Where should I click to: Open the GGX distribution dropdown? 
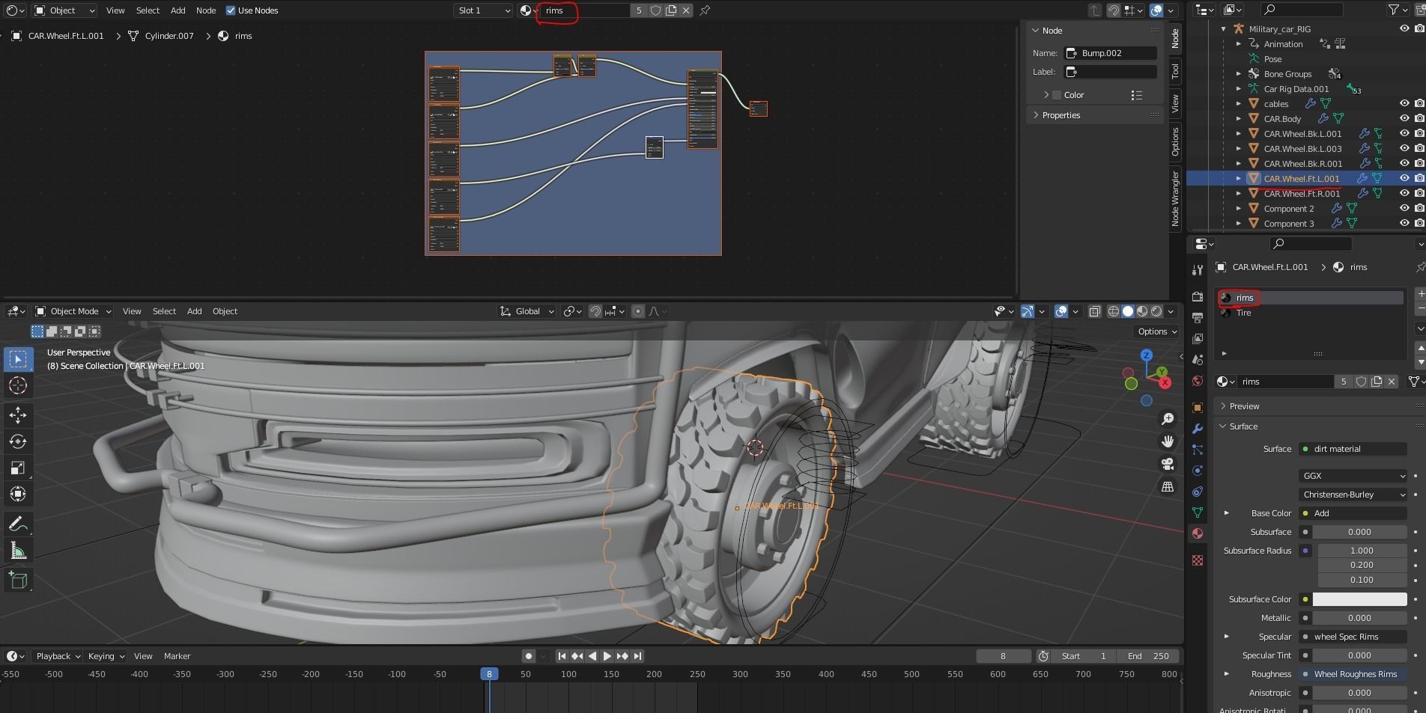(x=1353, y=476)
